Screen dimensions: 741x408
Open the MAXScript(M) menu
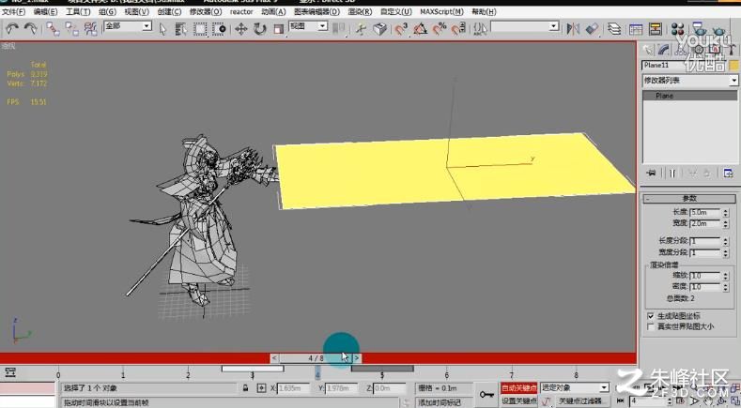click(x=441, y=12)
